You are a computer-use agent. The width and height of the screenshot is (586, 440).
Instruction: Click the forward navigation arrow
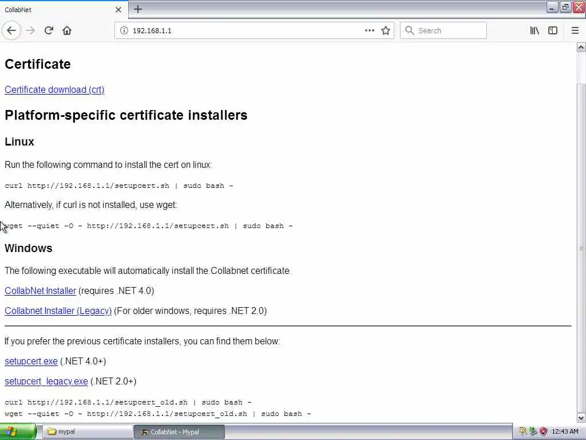pos(31,31)
